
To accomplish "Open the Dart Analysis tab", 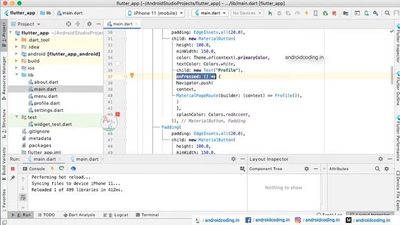I will pos(79,215).
